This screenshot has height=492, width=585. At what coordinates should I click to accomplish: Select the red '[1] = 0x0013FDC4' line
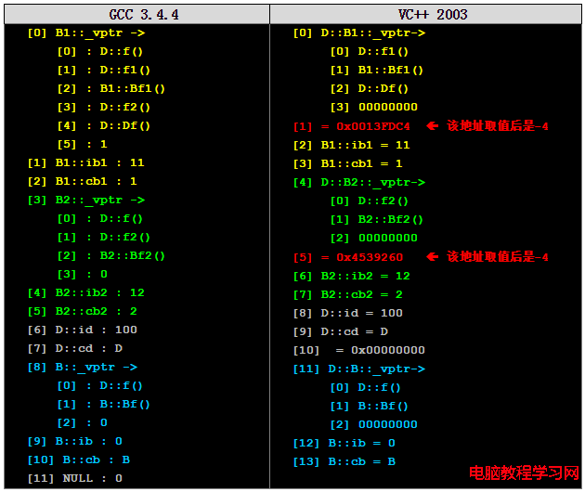[x=351, y=126]
